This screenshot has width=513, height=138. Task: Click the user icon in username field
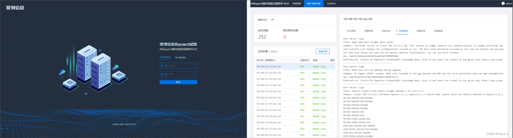162,66
